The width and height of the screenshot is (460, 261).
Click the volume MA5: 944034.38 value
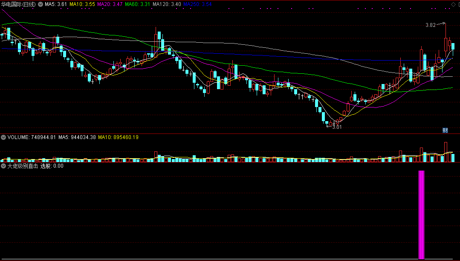[77, 137]
